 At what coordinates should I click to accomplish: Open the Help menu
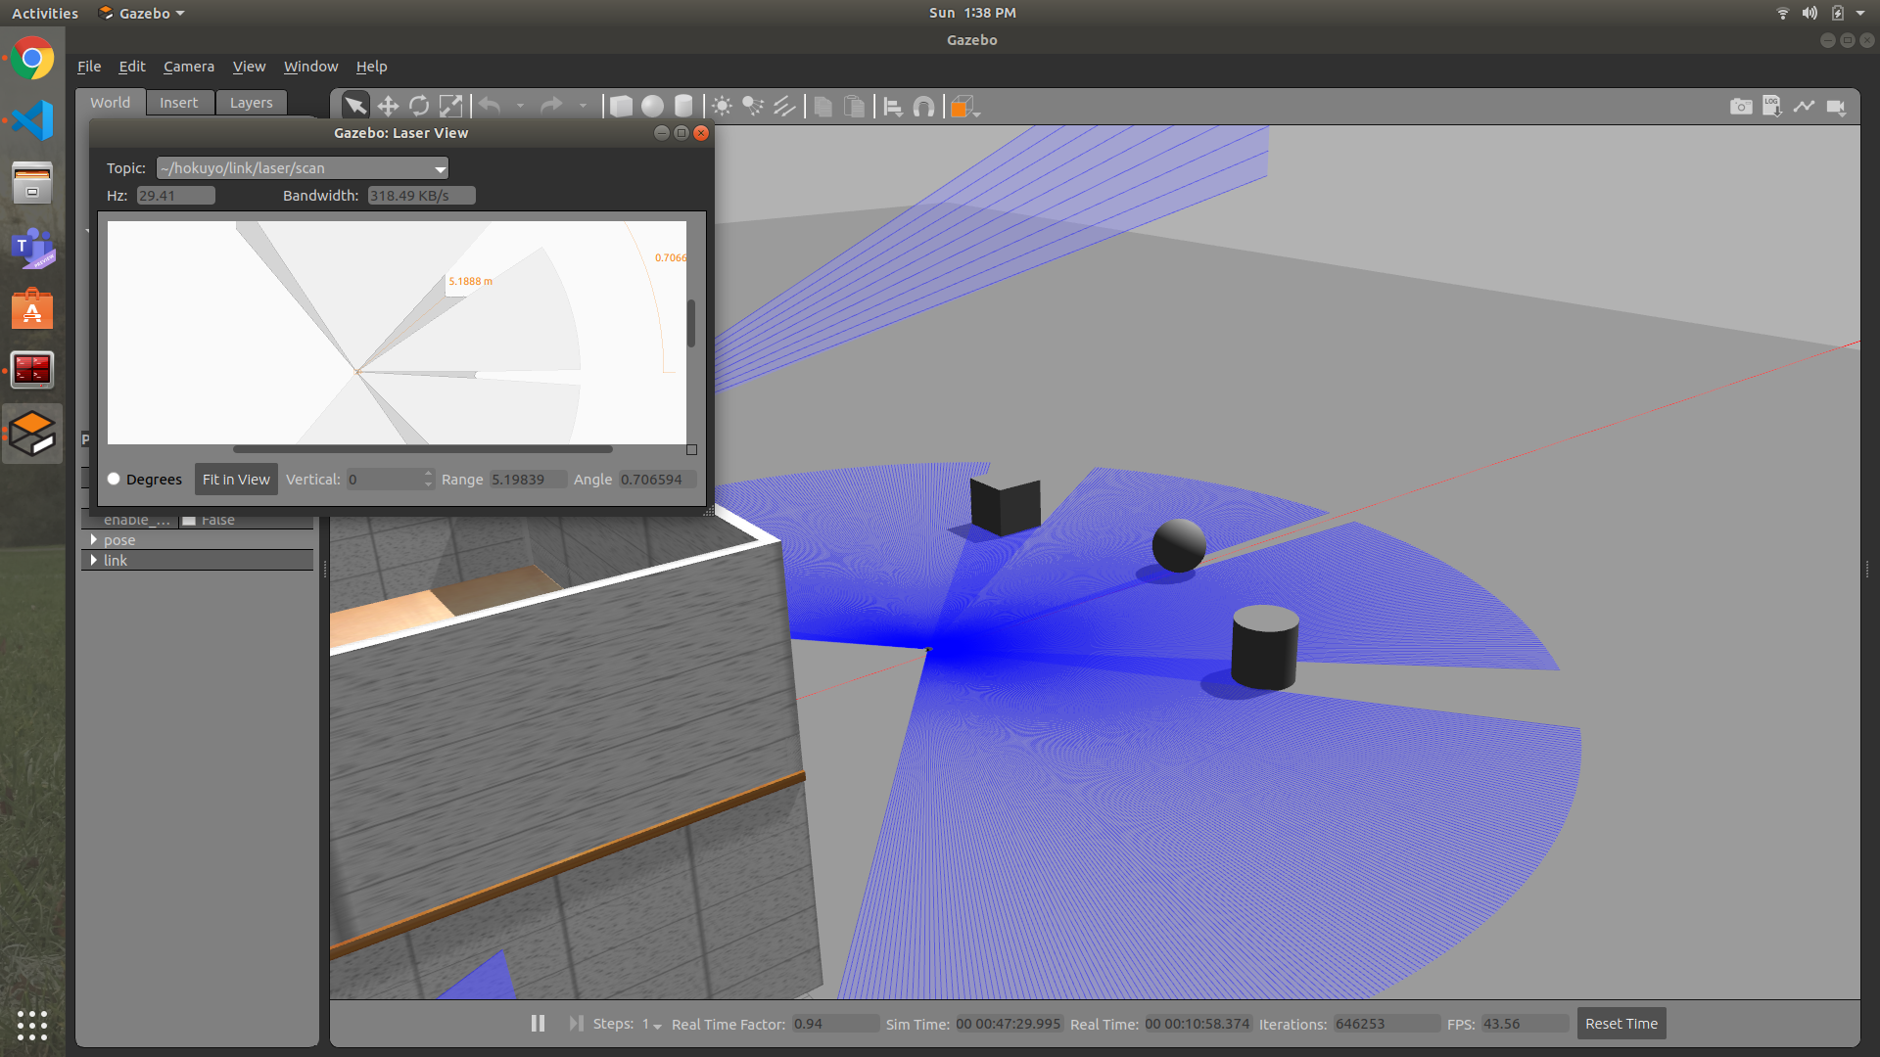[371, 67]
